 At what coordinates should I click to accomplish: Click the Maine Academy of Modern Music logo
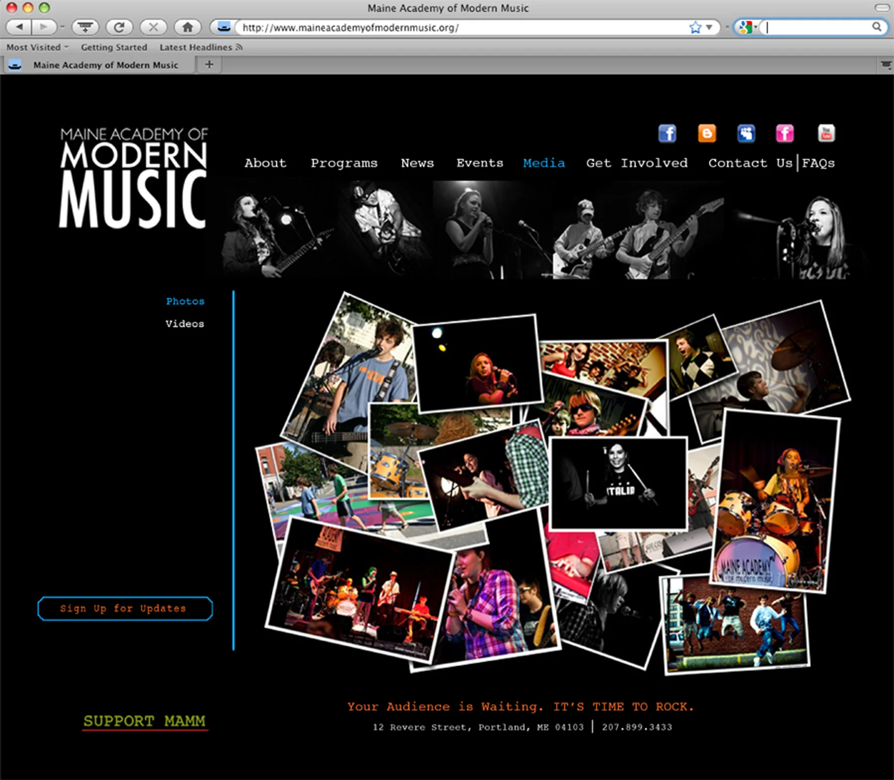coord(133,178)
